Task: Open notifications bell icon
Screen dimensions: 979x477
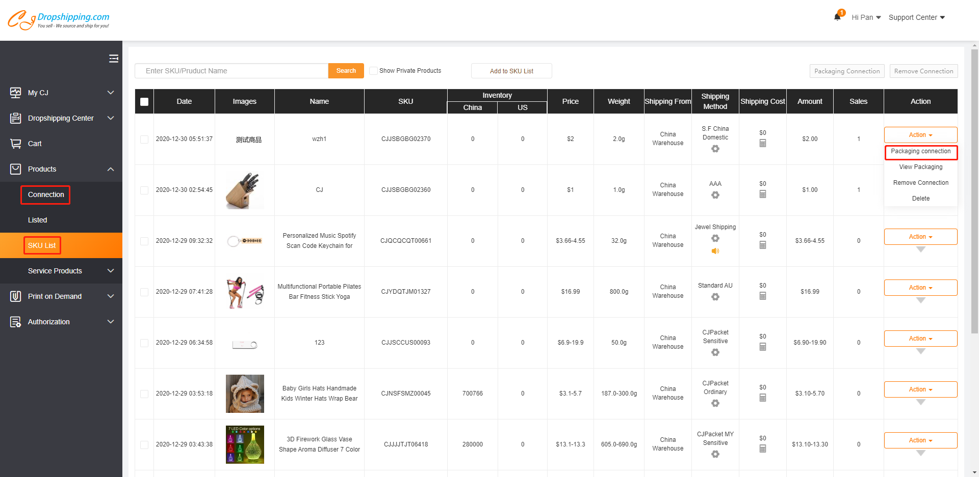Action: pyautogui.click(x=837, y=17)
